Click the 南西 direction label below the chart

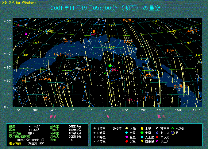54,116
